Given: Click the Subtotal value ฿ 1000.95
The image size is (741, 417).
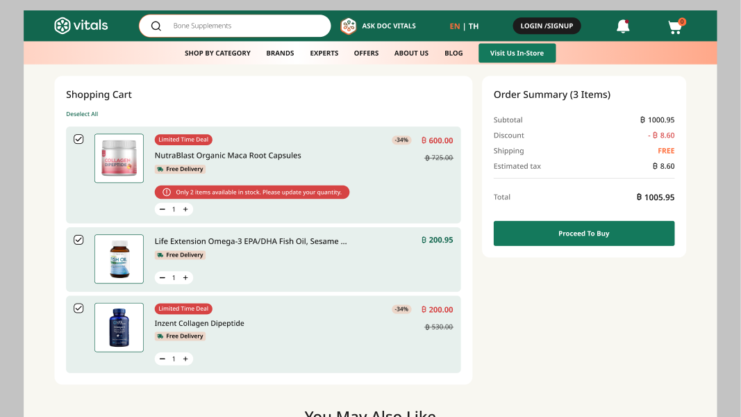Looking at the screenshot, I should click(658, 120).
